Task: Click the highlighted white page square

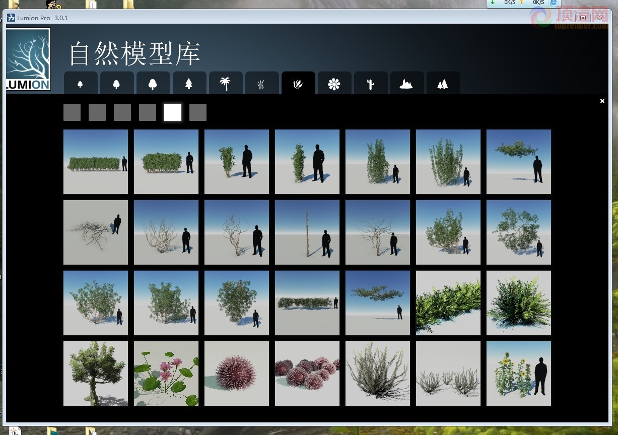Action: tap(173, 112)
